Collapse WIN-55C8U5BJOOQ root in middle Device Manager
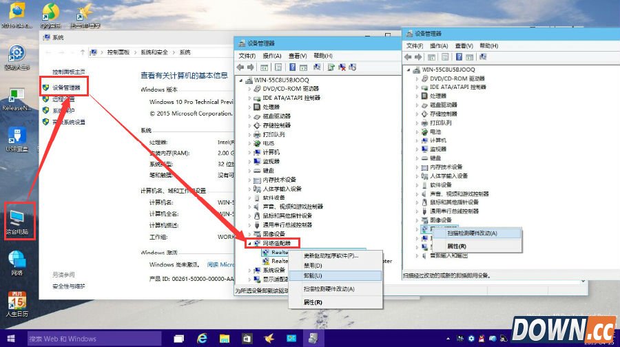The height and width of the screenshot is (347, 620). [x=241, y=81]
